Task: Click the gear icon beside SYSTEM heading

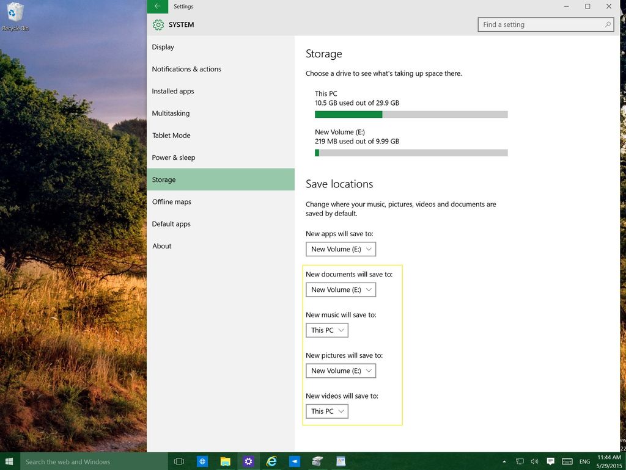Action: point(158,24)
